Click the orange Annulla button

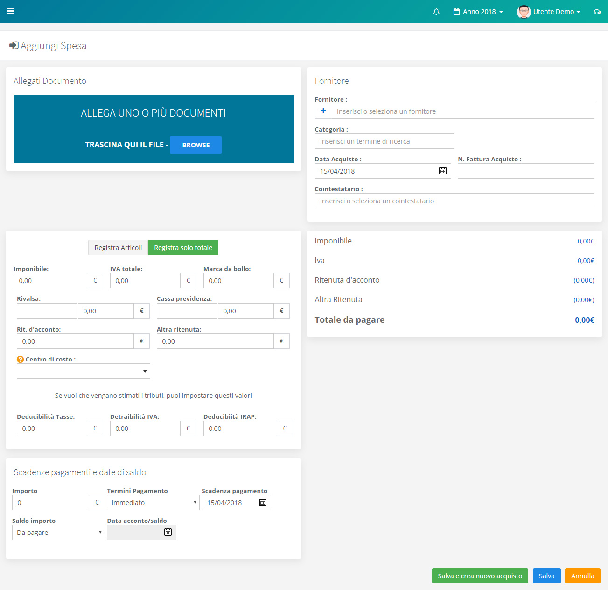[583, 576]
